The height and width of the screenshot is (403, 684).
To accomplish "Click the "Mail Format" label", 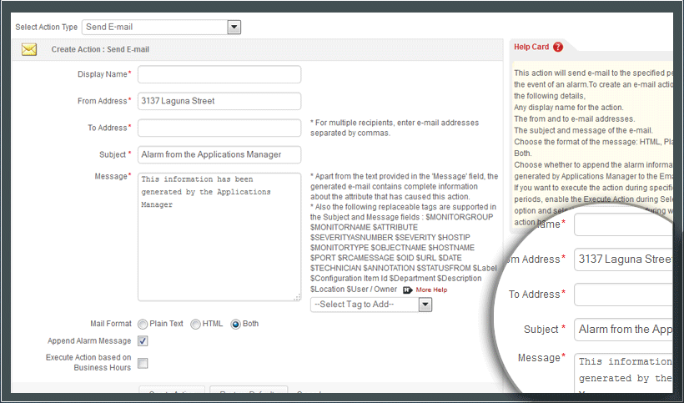I will [111, 324].
